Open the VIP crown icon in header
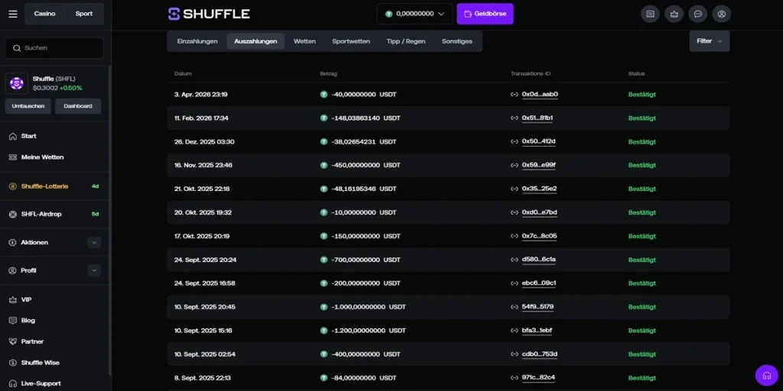 click(674, 14)
